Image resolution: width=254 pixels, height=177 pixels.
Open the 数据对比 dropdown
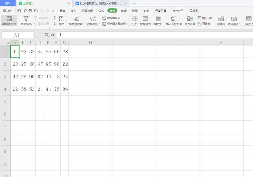(x=93, y=21)
